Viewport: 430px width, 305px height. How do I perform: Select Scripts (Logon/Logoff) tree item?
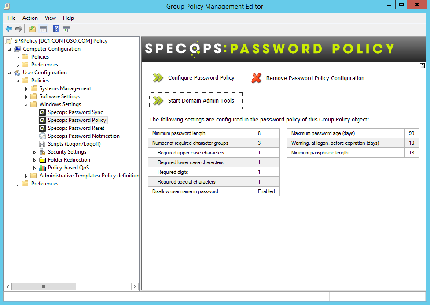[x=74, y=144]
